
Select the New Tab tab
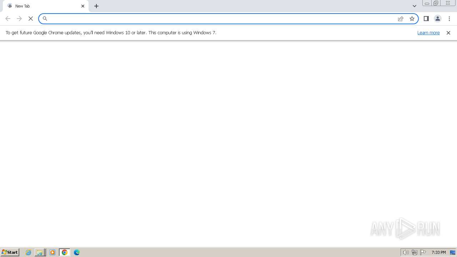pos(46,6)
